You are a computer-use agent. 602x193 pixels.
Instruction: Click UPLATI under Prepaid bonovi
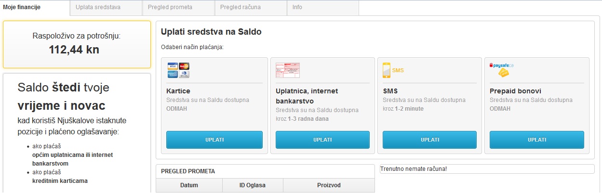tap(536, 140)
